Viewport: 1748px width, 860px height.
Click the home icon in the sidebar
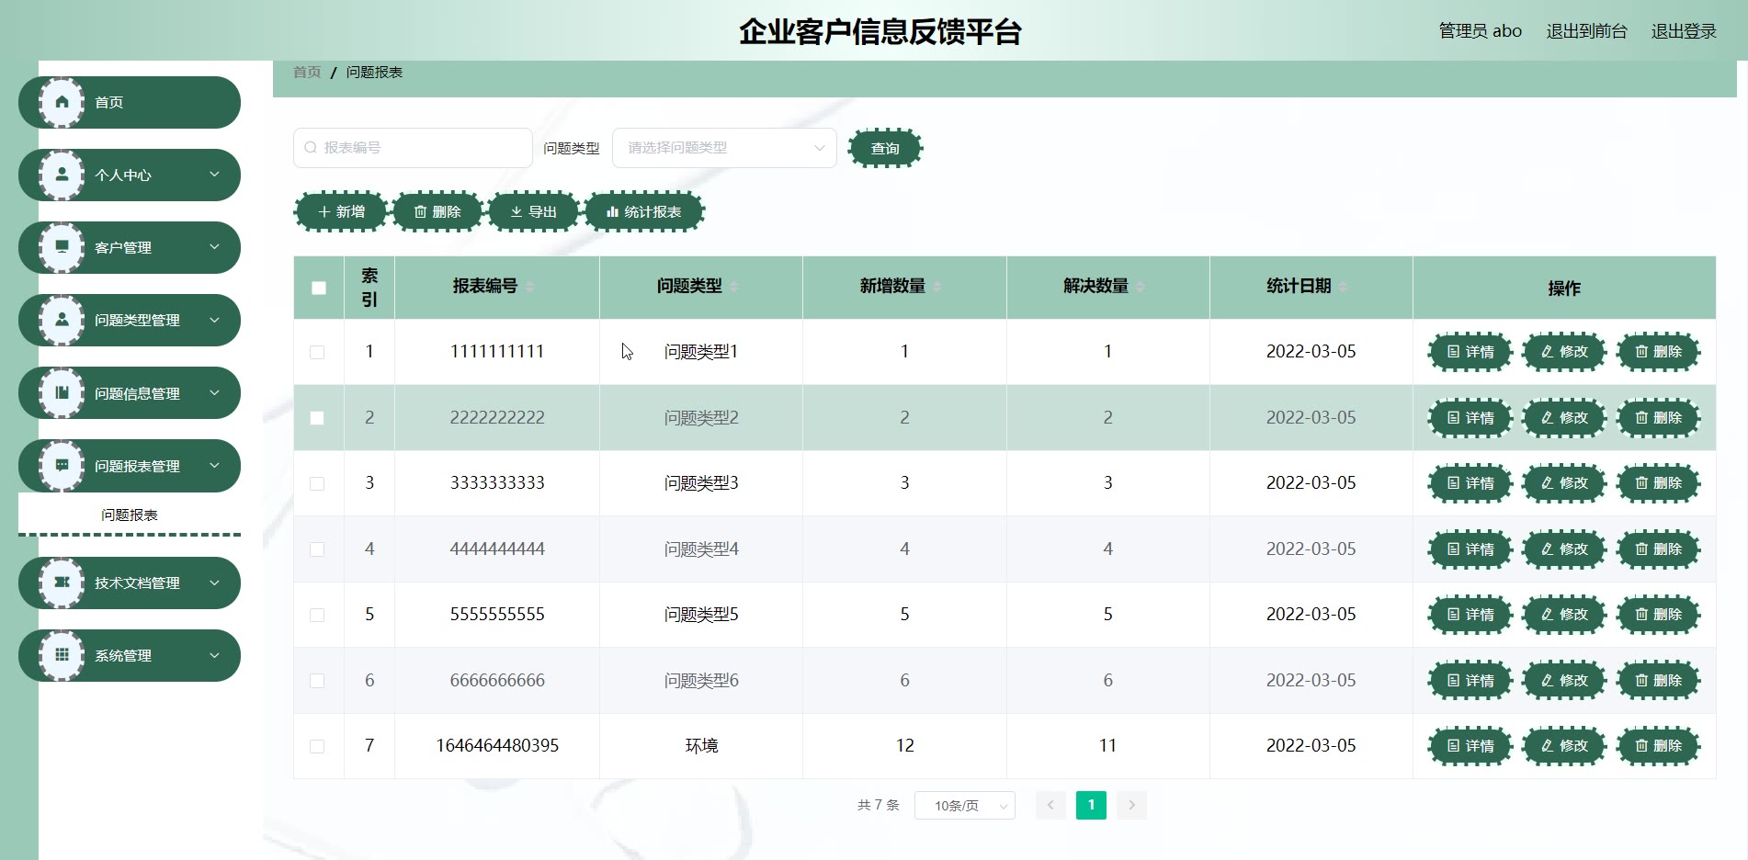[x=62, y=102]
